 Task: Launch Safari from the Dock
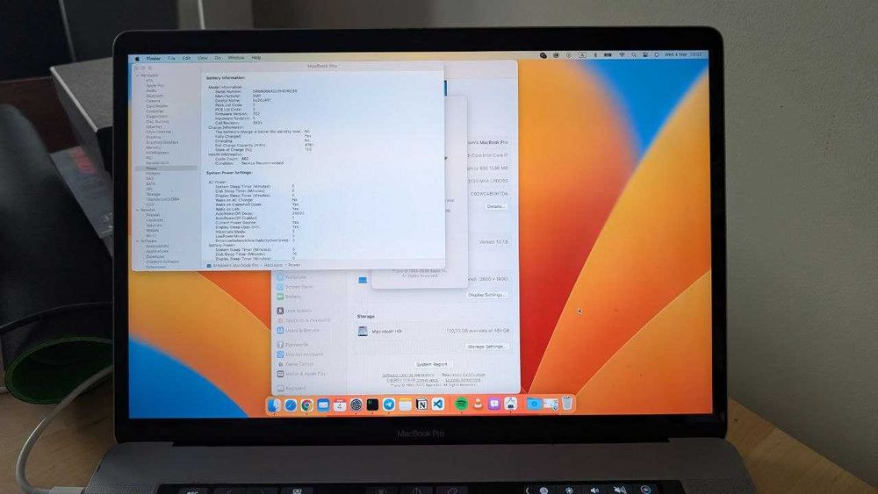pyautogui.click(x=290, y=405)
